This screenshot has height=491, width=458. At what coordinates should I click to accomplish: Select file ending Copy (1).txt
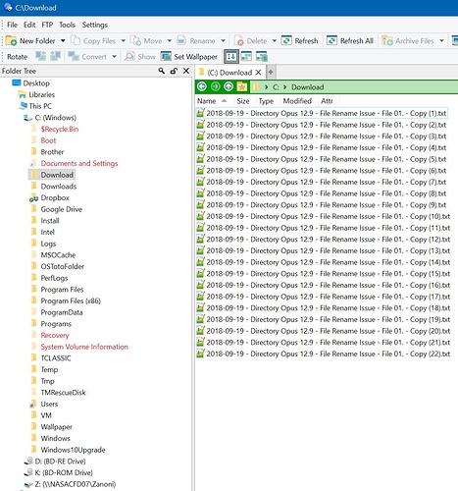322,113
